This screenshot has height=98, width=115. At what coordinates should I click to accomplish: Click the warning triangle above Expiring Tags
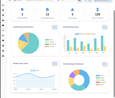[72, 9]
